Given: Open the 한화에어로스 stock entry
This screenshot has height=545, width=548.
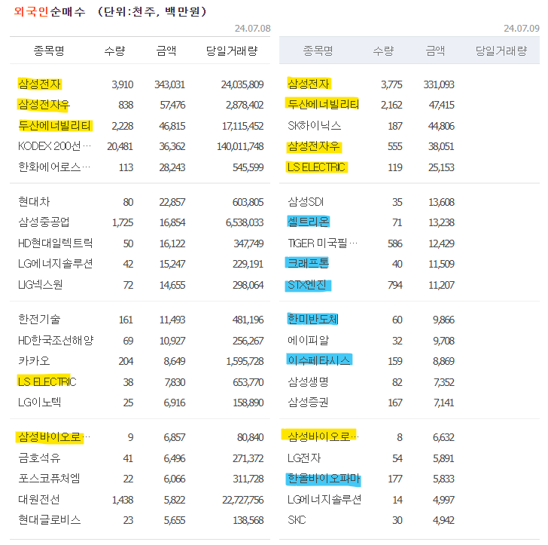Looking at the screenshot, I should pyautogui.click(x=54, y=167).
